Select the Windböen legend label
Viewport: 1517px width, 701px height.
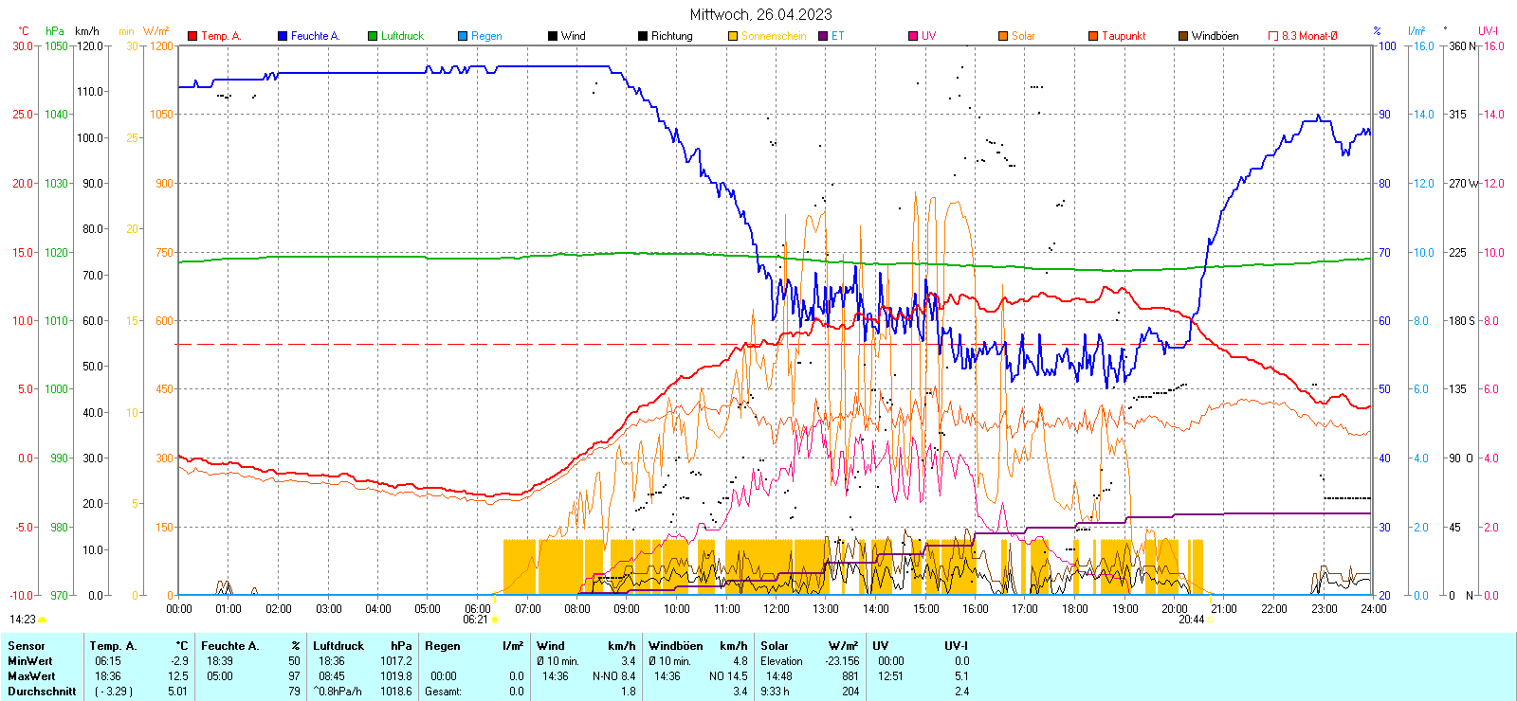click(1215, 36)
